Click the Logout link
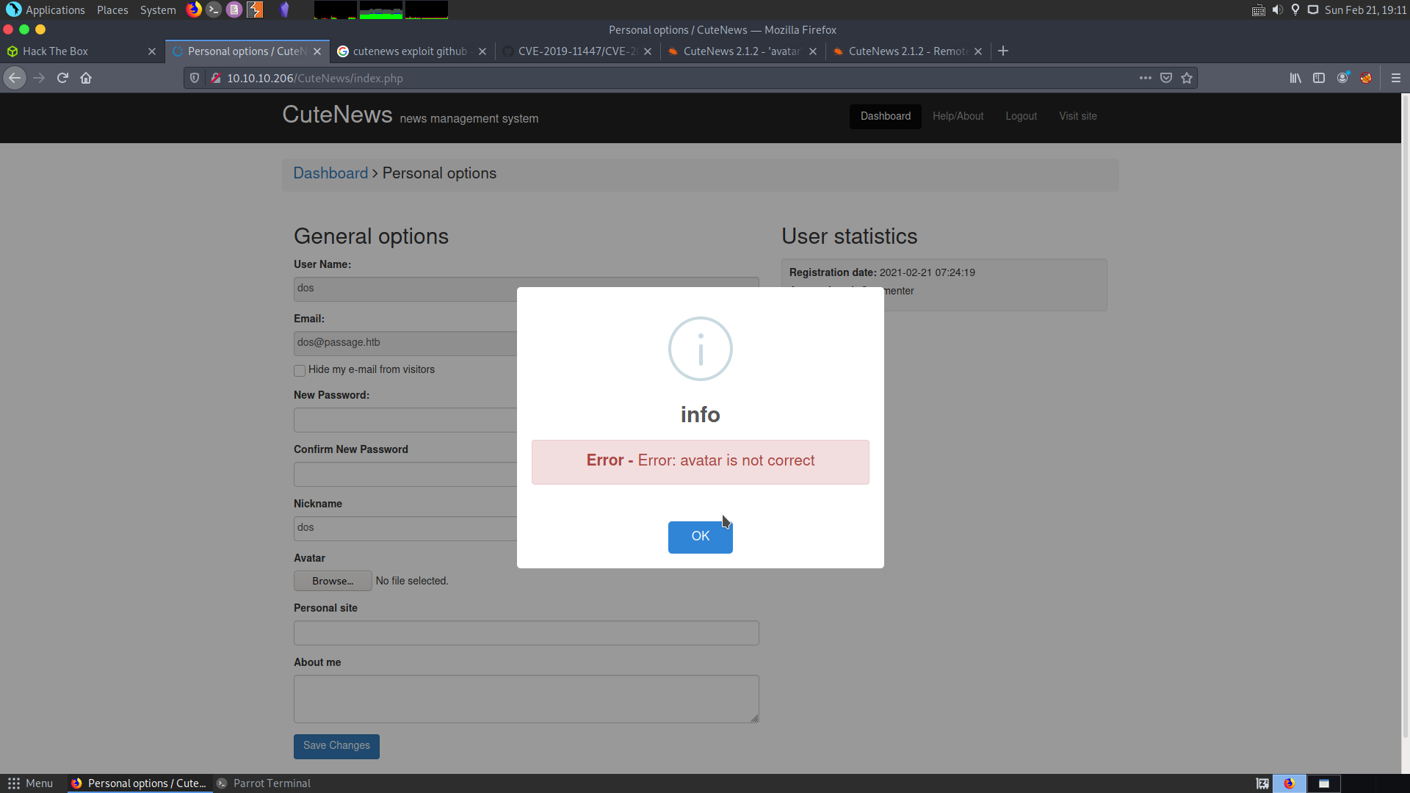The height and width of the screenshot is (793, 1410). 1021,116
